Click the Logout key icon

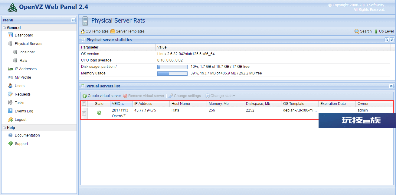pyautogui.click(x=10, y=120)
